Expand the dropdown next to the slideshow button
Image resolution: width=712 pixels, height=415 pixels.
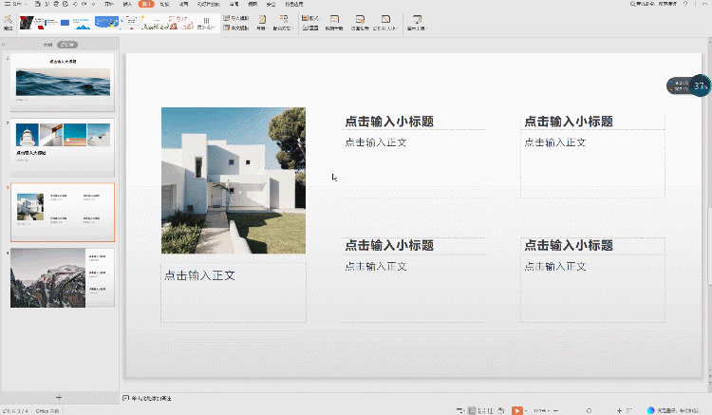point(527,410)
